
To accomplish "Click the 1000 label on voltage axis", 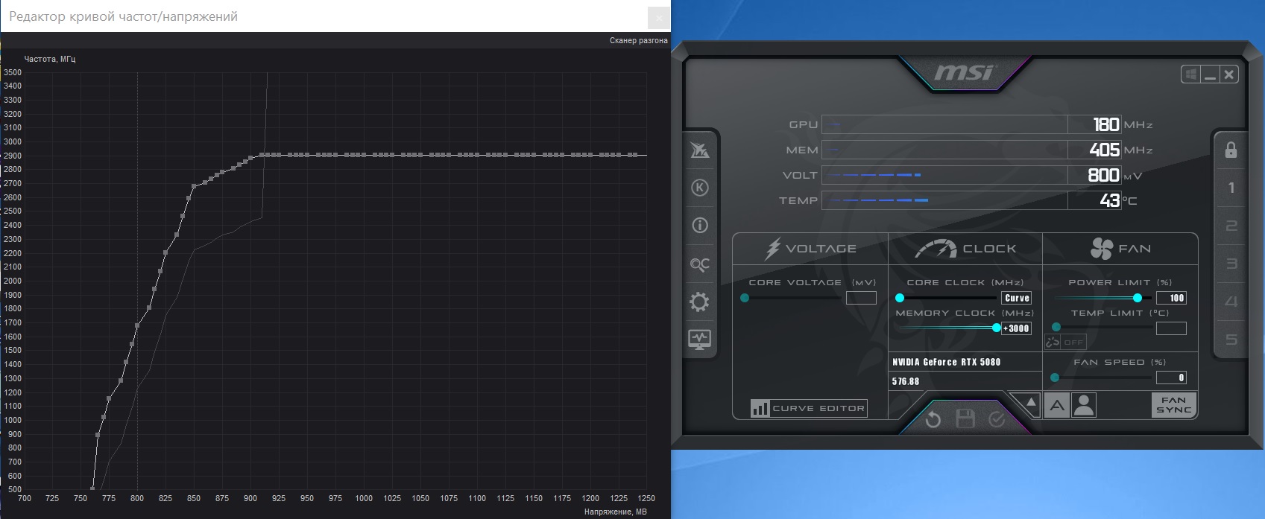I will coord(364,498).
